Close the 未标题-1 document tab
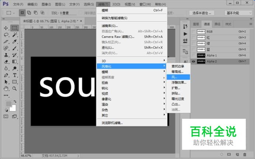The width and height of the screenshot is (255, 159). (81, 21)
